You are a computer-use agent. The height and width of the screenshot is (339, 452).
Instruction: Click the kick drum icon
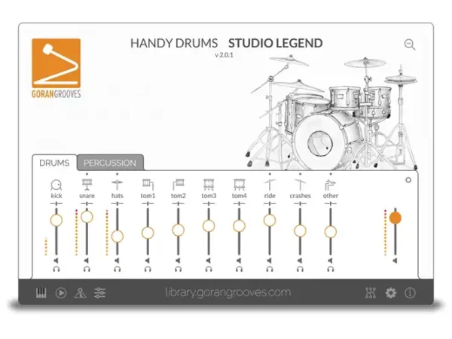point(56,185)
